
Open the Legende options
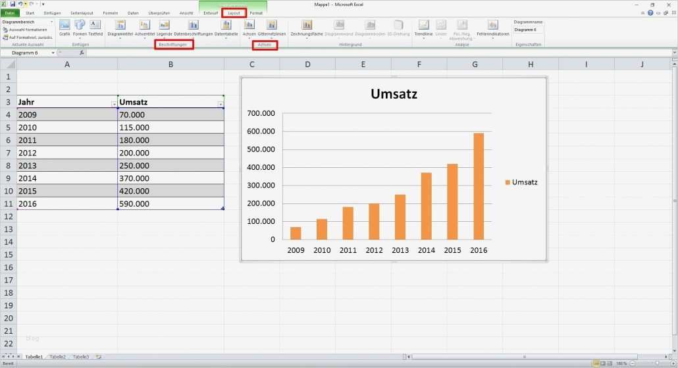coord(165,28)
